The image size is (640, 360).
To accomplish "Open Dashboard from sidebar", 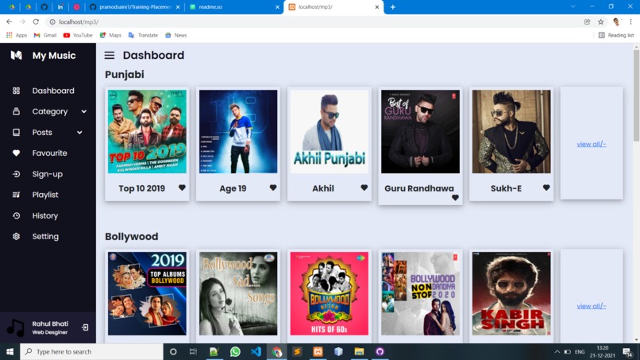I will 53,91.
